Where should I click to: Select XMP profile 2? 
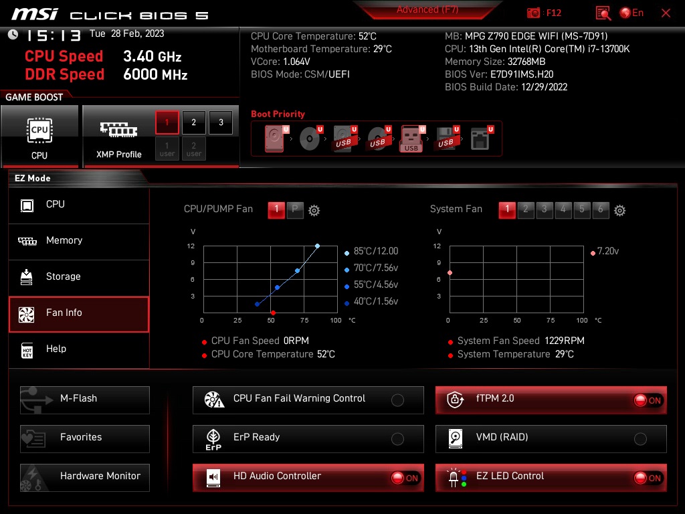[193, 122]
